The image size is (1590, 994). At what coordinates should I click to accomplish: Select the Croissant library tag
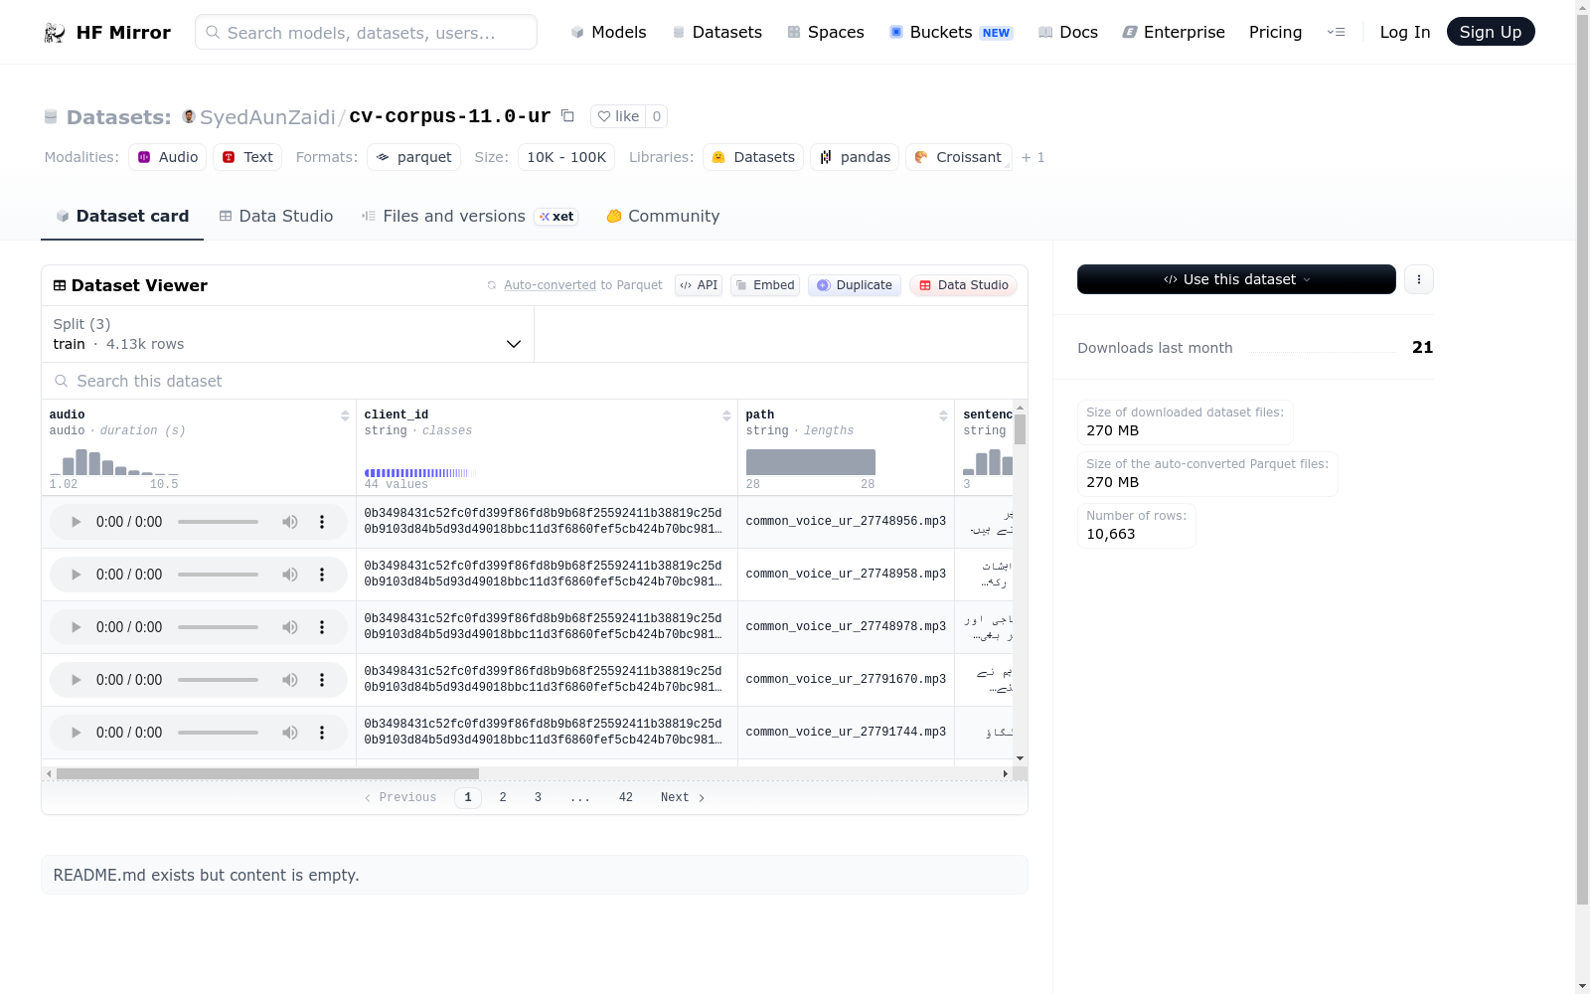958,157
